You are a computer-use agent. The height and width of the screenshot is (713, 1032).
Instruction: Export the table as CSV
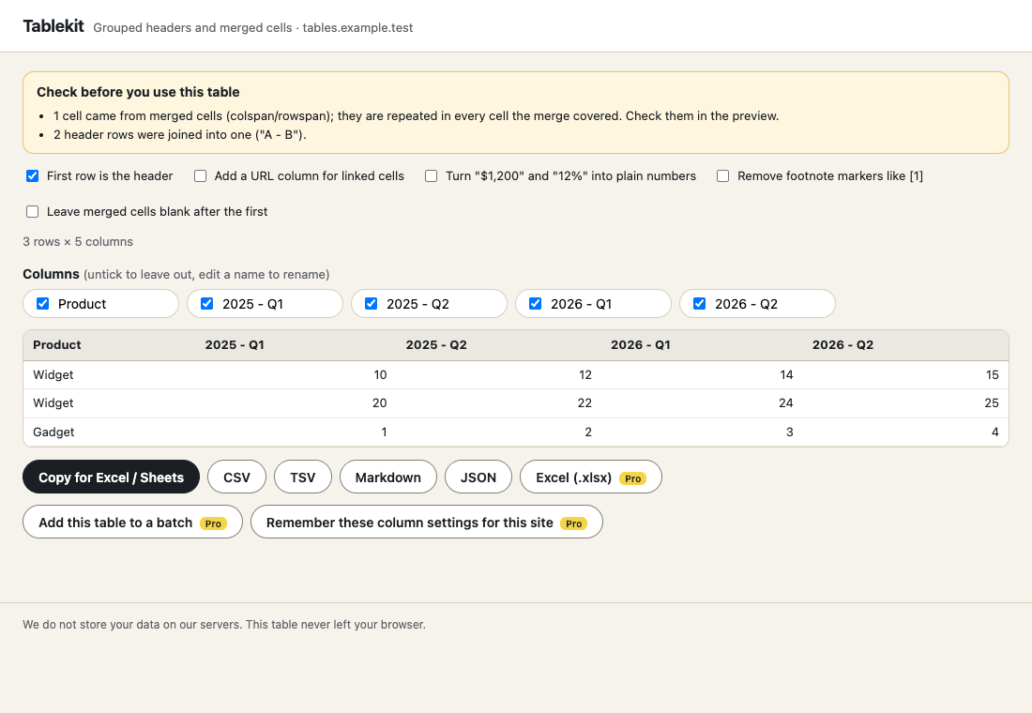pyautogui.click(x=237, y=477)
